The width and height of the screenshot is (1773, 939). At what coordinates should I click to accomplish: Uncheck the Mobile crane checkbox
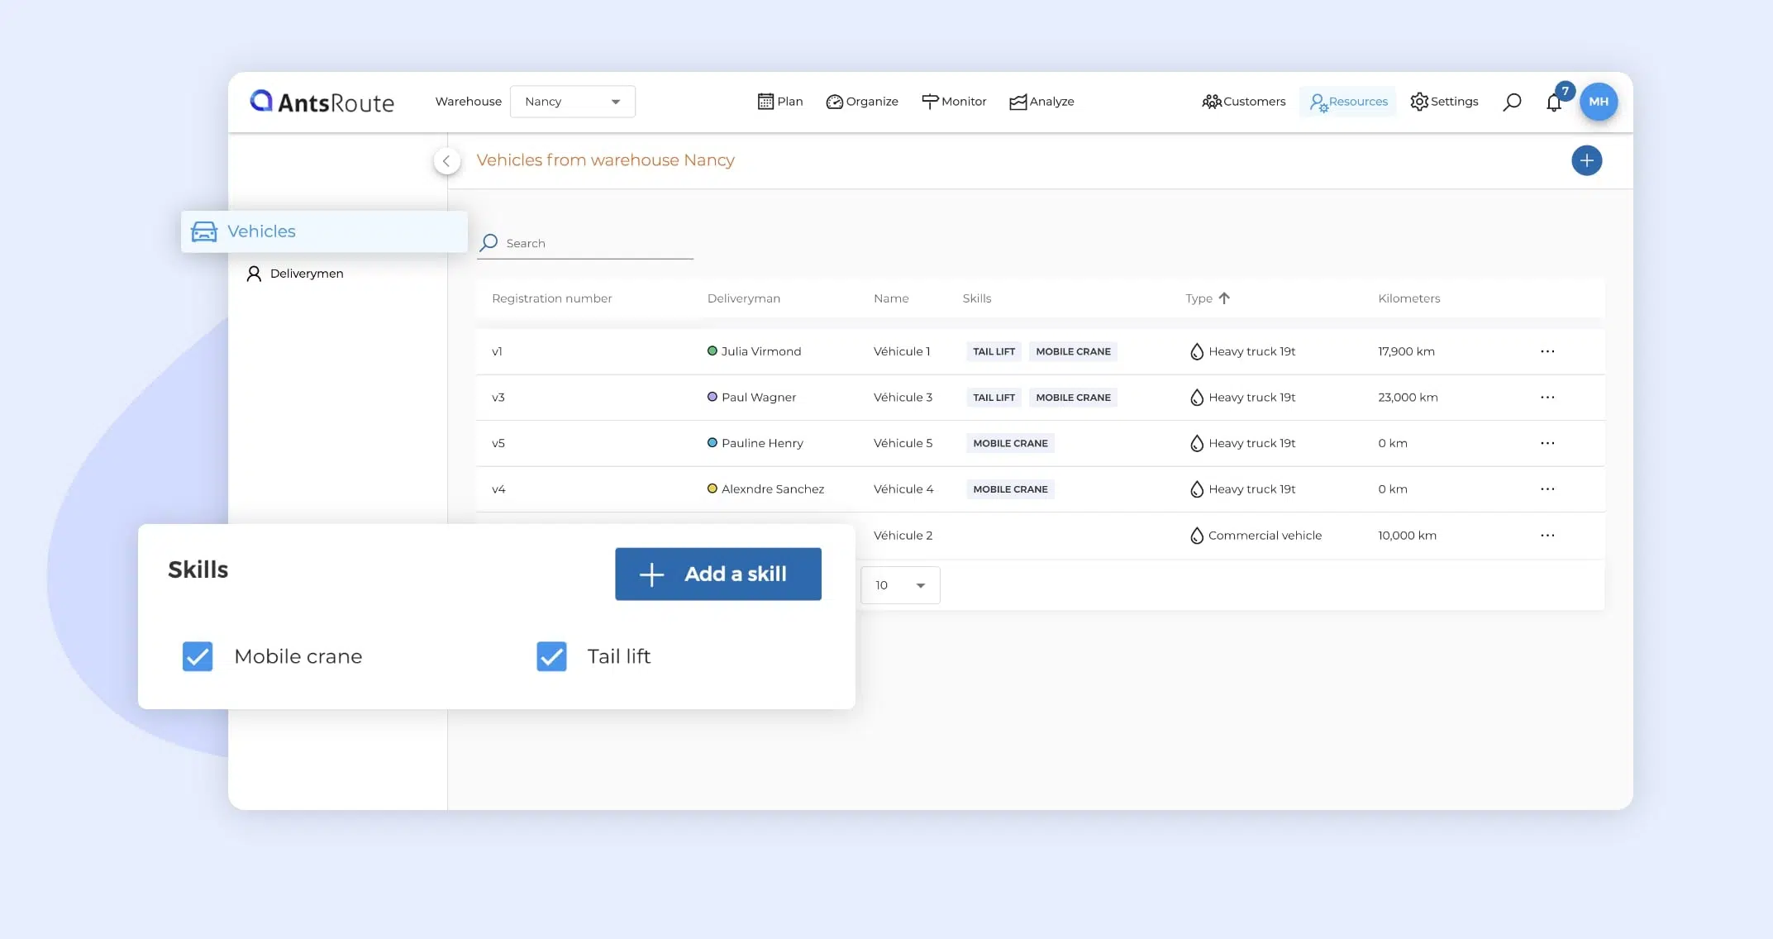tap(198, 656)
